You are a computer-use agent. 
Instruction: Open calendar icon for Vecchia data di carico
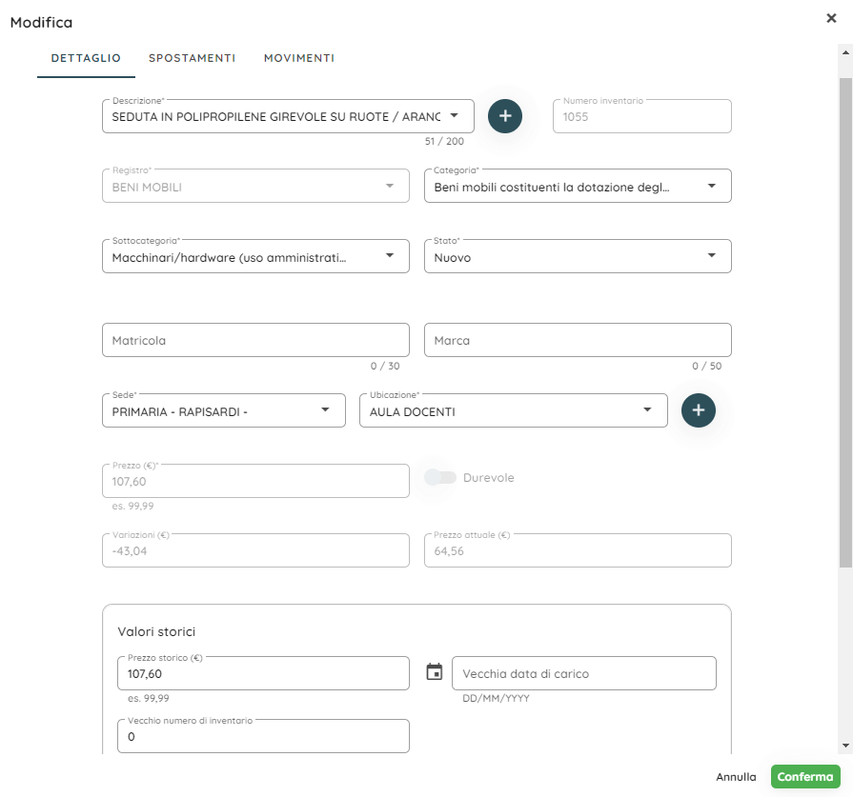pyautogui.click(x=435, y=672)
